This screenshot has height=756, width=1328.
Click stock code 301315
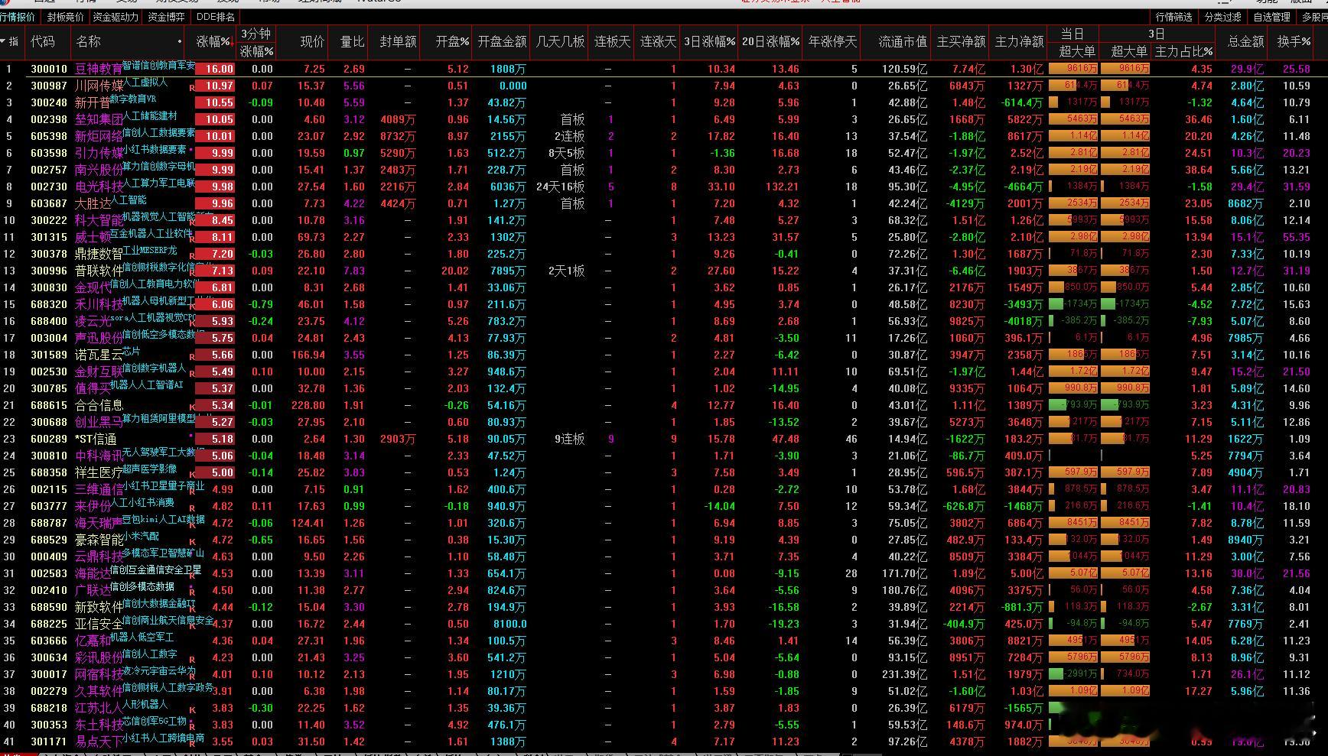pos(49,237)
